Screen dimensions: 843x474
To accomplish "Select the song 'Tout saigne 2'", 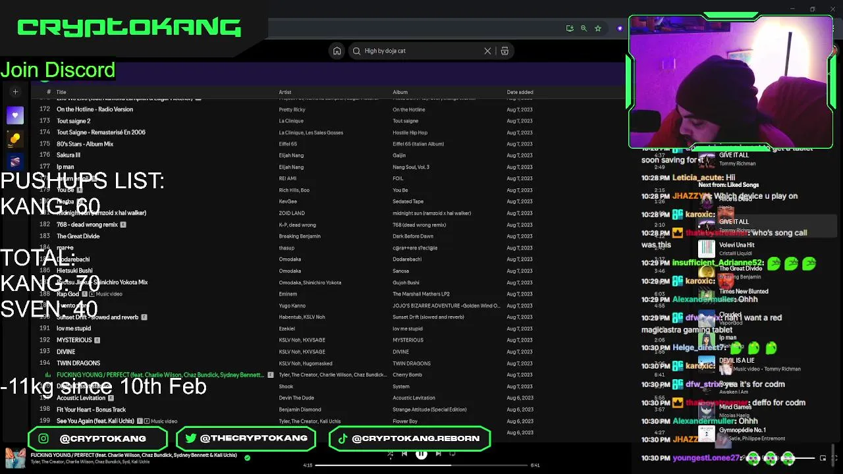I will click(74, 121).
